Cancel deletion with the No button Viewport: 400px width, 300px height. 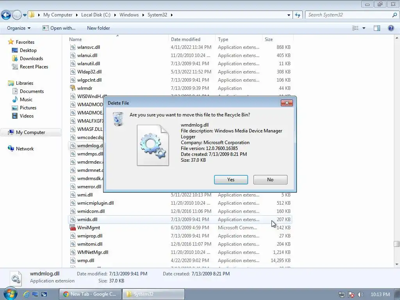[270, 180]
